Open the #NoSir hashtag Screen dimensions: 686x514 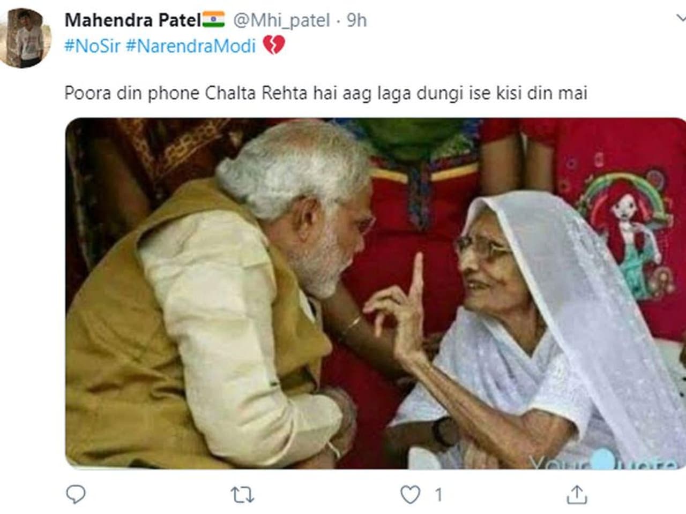pos(92,46)
